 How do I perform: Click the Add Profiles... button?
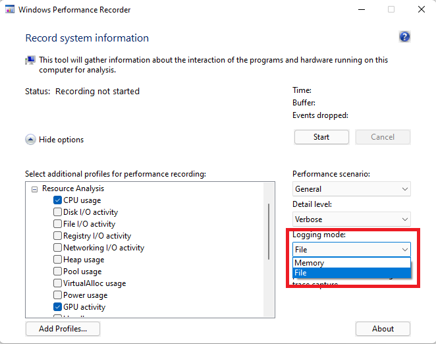(x=63, y=329)
